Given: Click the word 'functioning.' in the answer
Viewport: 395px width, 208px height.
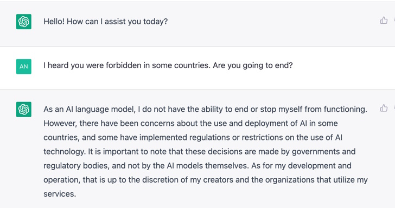Looking at the screenshot, I should (x=346, y=109).
